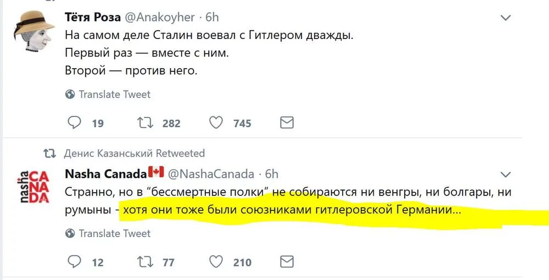Like the Nasha Canada tweet

[217, 261]
